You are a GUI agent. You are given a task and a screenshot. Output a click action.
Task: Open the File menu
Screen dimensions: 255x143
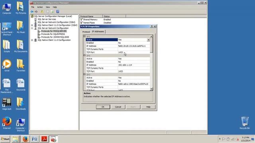pos(33,7)
